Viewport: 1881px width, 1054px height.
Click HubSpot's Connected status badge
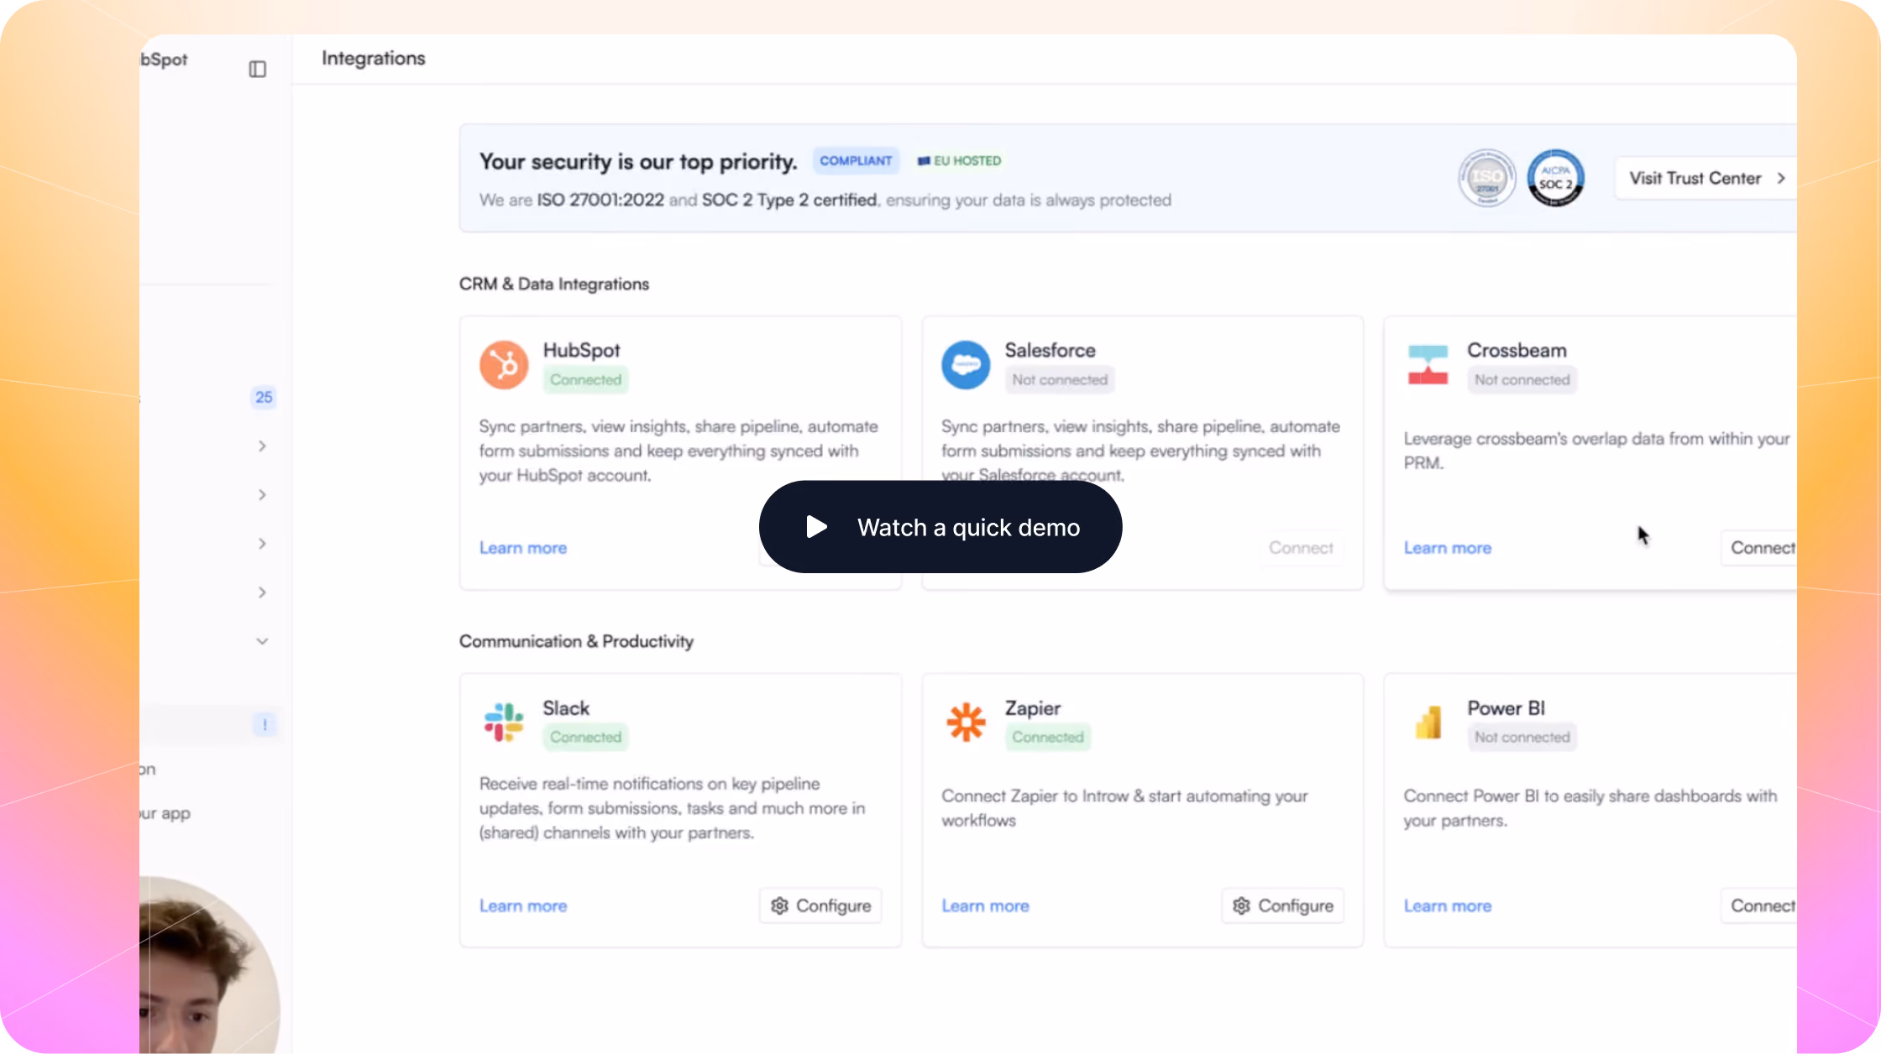(x=585, y=379)
